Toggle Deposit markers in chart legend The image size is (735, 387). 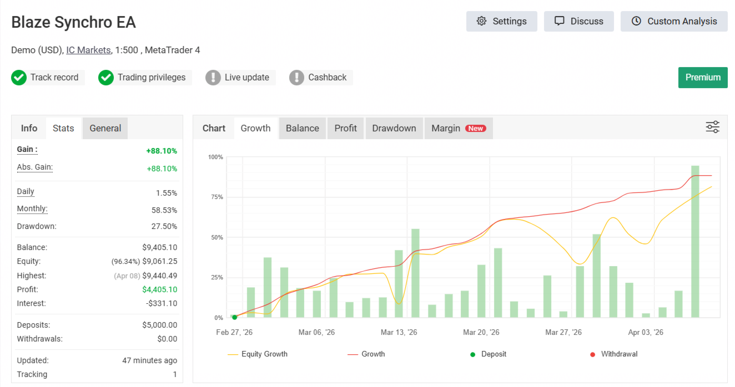point(488,354)
